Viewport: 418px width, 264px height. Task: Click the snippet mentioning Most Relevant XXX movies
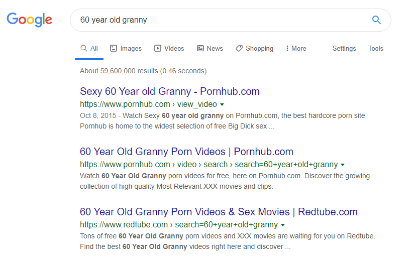[x=225, y=181]
